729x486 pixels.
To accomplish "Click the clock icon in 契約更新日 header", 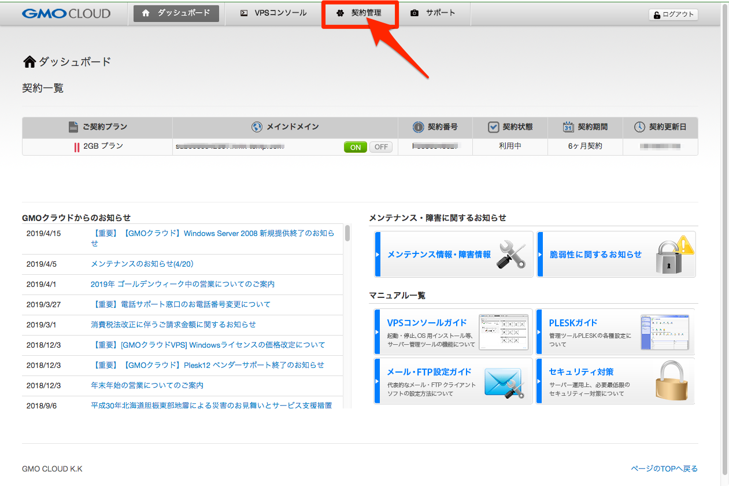I will pyautogui.click(x=639, y=127).
